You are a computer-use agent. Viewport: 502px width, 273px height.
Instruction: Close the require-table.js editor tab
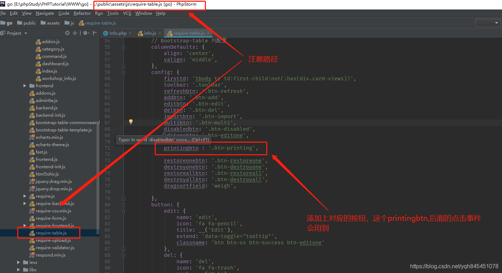coord(208,33)
